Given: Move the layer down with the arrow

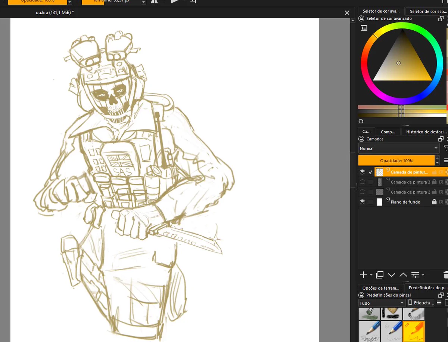Looking at the screenshot, I should click(x=391, y=275).
